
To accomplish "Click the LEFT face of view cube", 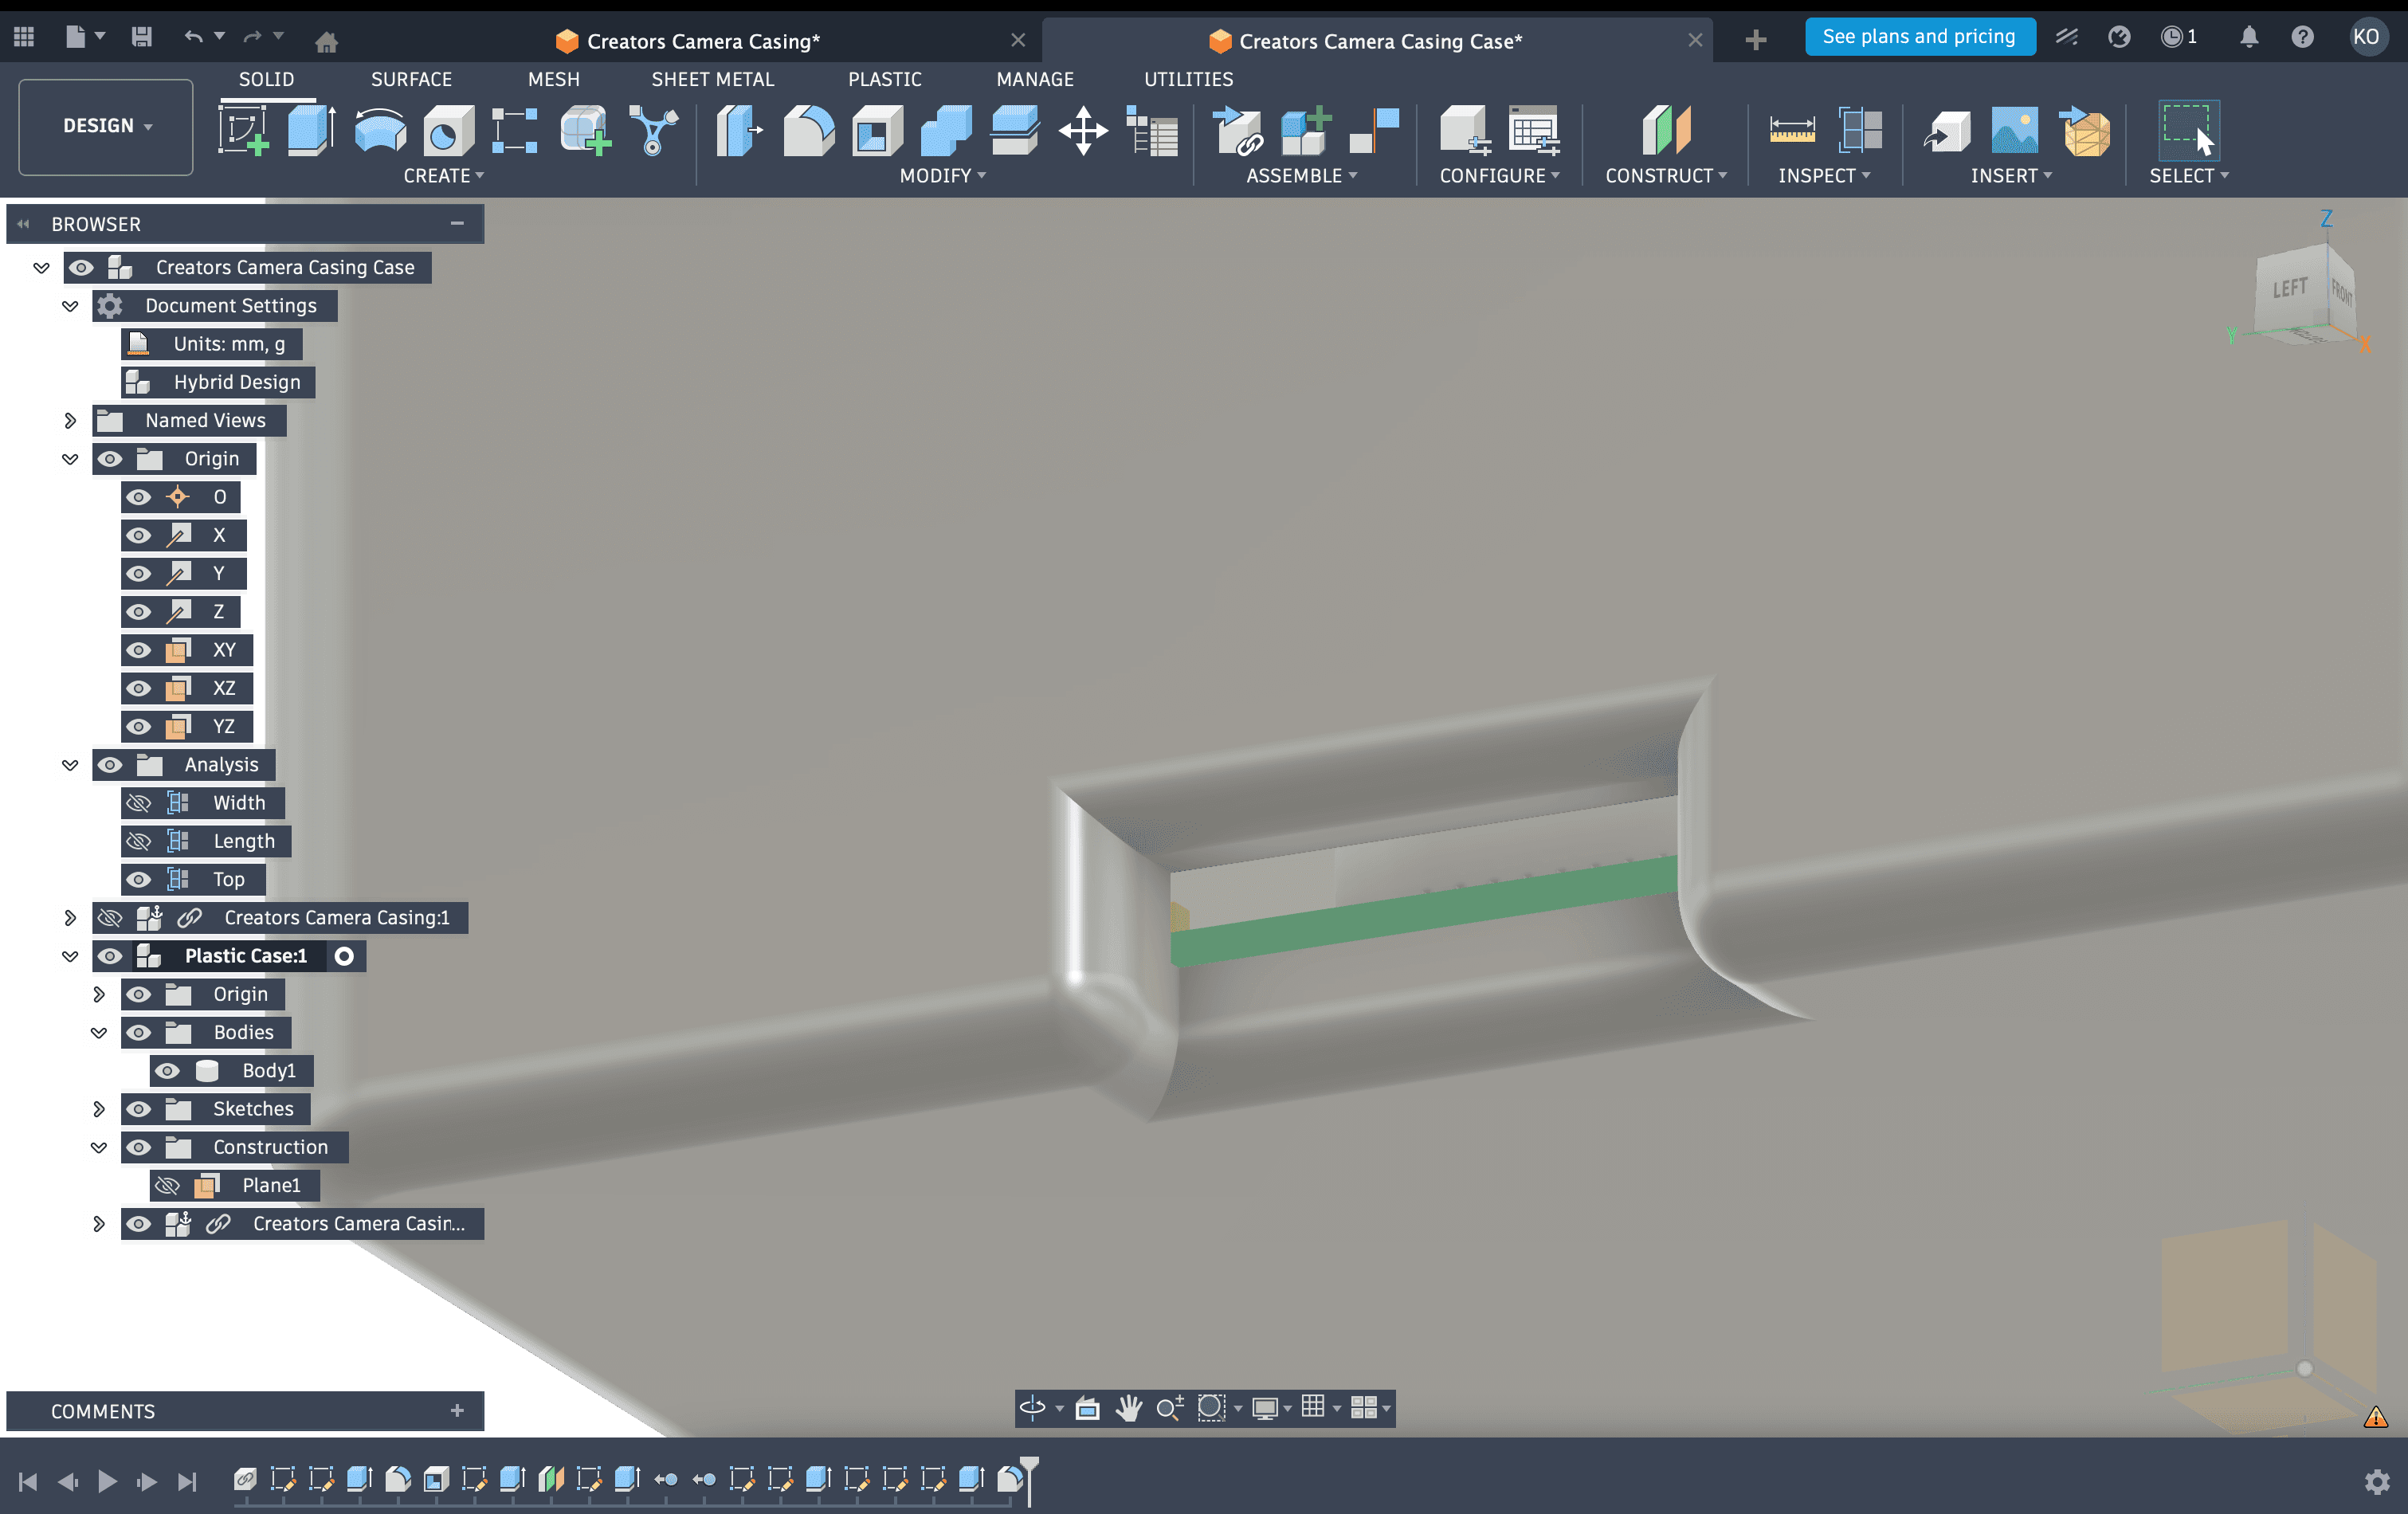I will [2291, 289].
